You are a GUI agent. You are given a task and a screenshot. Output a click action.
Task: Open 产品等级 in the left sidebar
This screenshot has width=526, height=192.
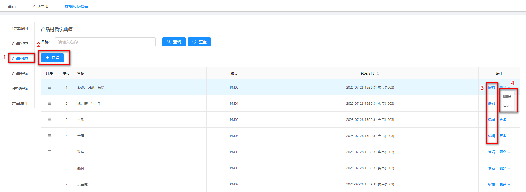point(20,73)
